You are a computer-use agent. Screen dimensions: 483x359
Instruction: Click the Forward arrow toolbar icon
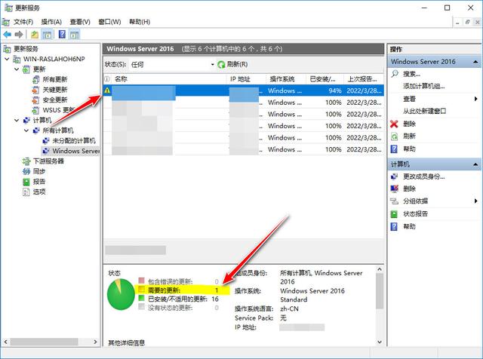click(x=19, y=35)
